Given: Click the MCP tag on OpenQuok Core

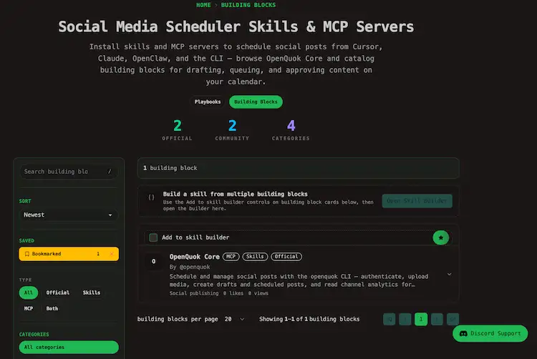Looking at the screenshot, I should (231, 257).
